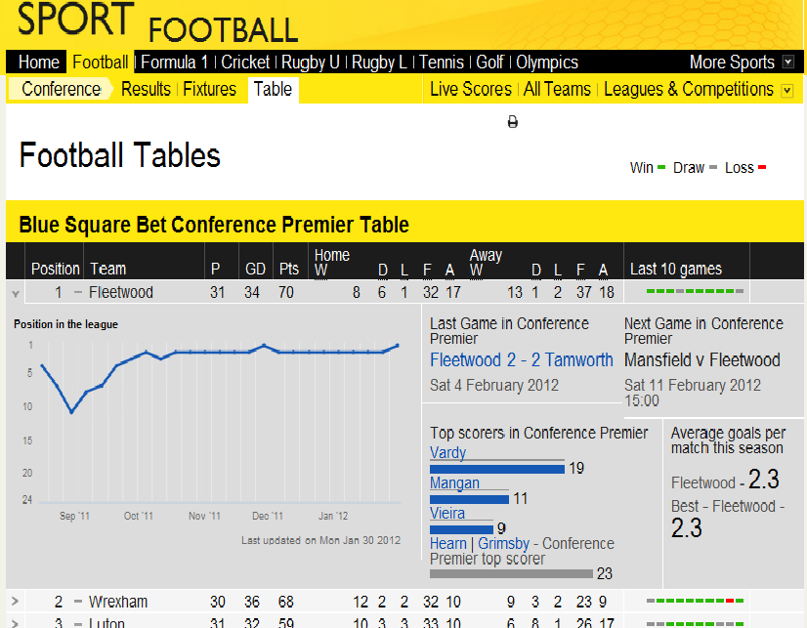The height and width of the screenshot is (628, 807).
Task: Open the Fleetwood 2 - 2 Tamworth match link
Action: [x=522, y=360]
